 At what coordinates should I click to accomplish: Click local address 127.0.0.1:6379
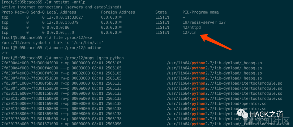tap(62, 22)
